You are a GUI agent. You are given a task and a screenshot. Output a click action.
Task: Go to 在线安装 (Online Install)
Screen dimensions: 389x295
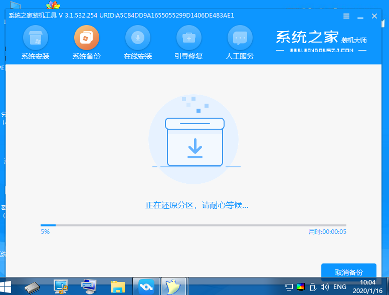click(137, 43)
